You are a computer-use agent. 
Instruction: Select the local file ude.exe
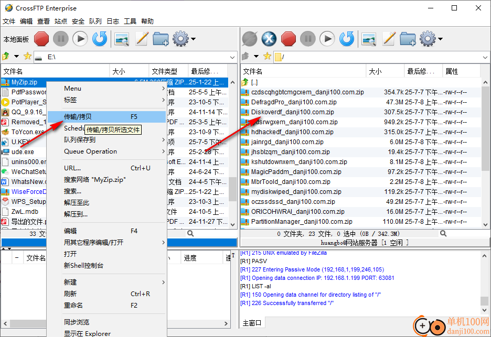pyautogui.click(x=23, y=152)
